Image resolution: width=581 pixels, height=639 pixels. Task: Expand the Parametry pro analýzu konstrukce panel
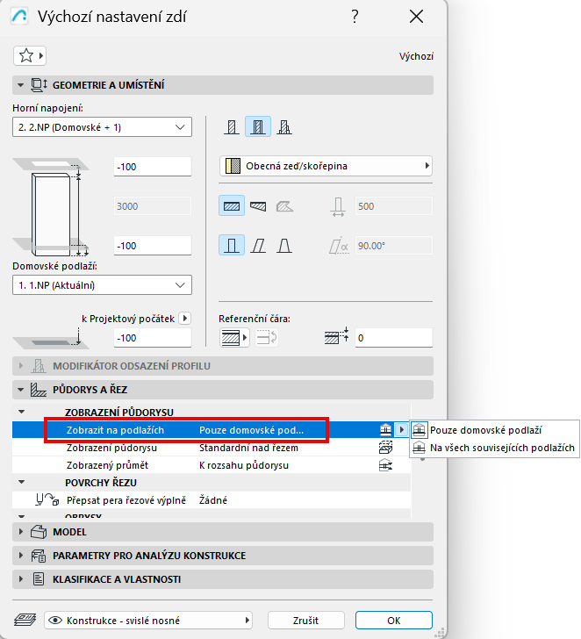[21, 556]
